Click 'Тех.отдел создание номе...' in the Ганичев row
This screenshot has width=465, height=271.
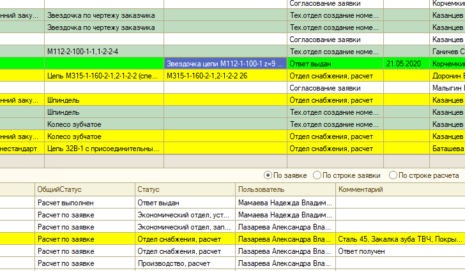tap(335, 52)
